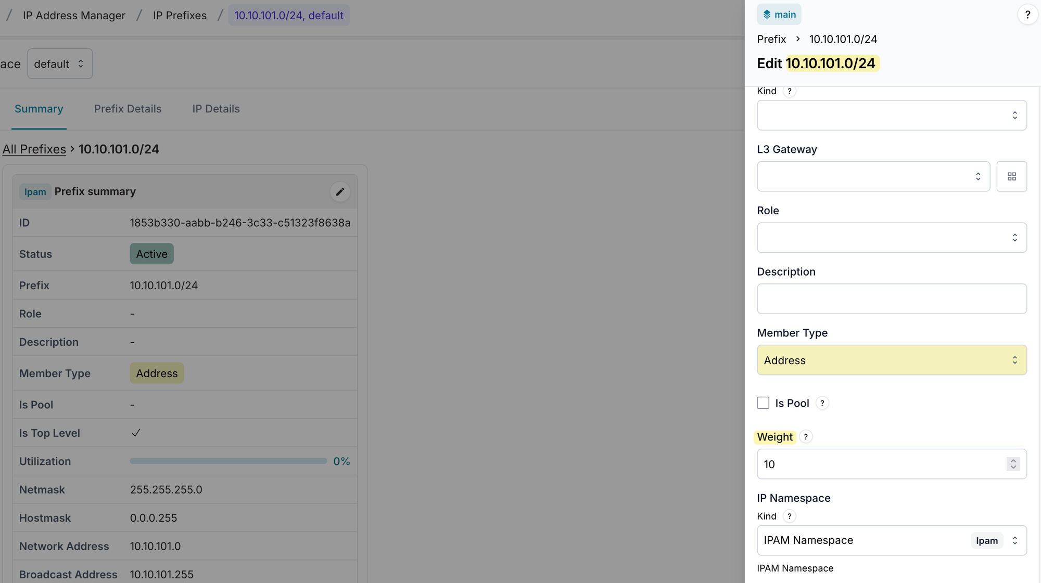
Task: Open the L3 Gateway select box
Action: point(873,177)
